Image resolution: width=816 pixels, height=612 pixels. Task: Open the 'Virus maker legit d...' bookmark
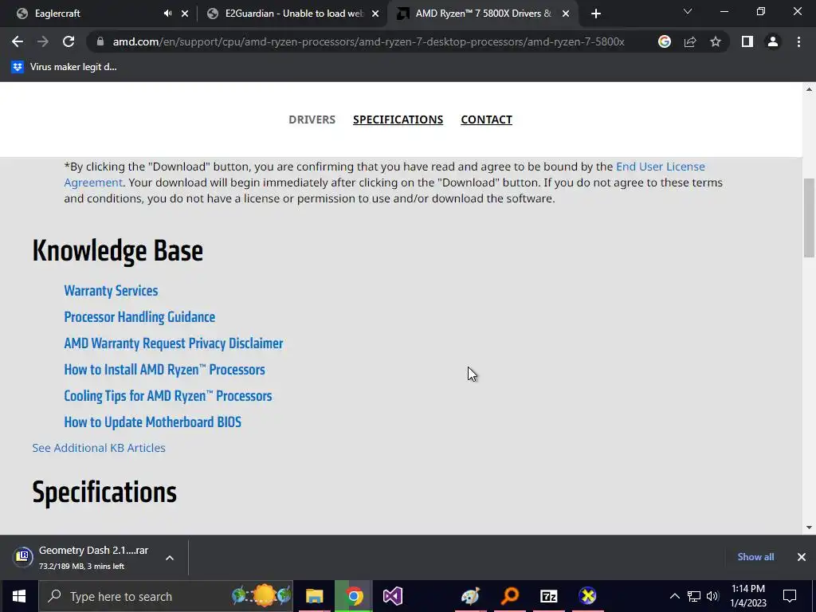64,67
